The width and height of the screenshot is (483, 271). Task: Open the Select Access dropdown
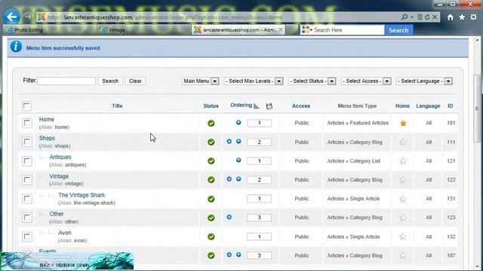[366, 81]
